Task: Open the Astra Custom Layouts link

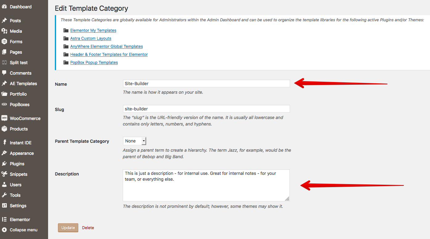Action: (x=91, y=38)
